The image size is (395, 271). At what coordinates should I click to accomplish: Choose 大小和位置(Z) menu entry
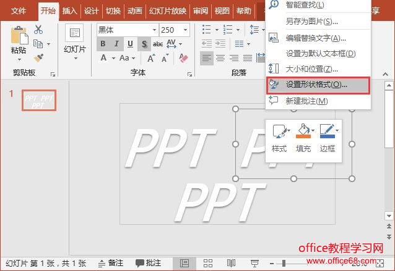pos(318,69)
